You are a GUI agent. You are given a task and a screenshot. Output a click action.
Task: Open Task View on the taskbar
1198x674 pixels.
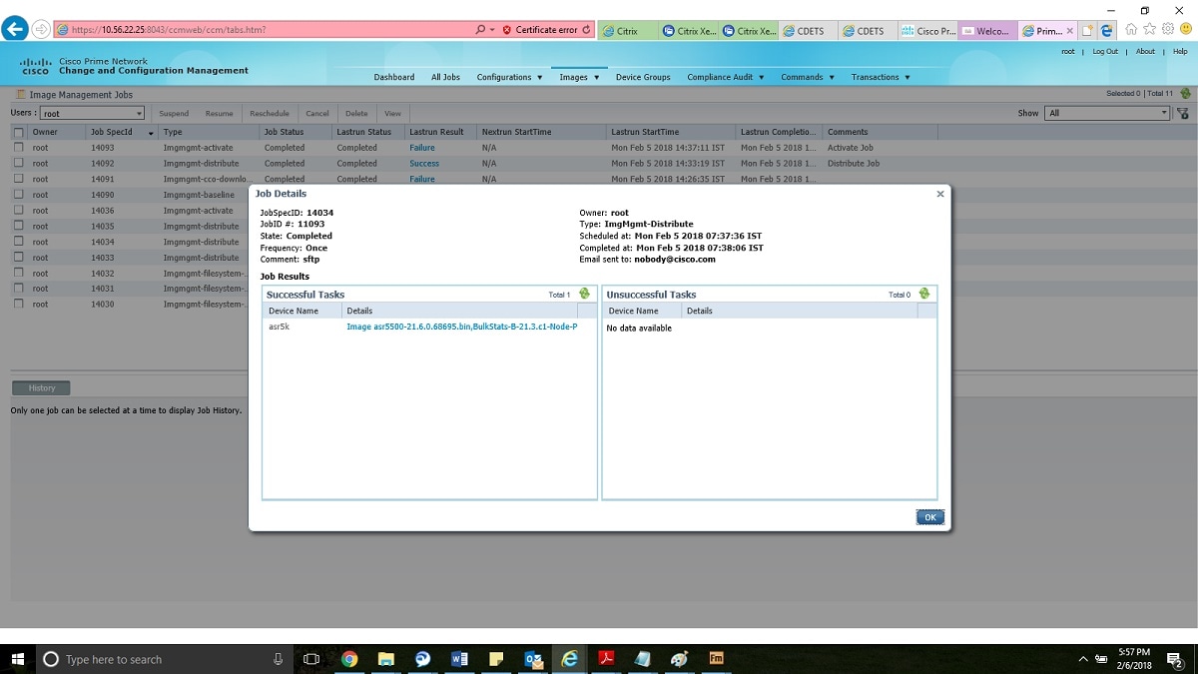pyautogui.click(x=311, y=659)
